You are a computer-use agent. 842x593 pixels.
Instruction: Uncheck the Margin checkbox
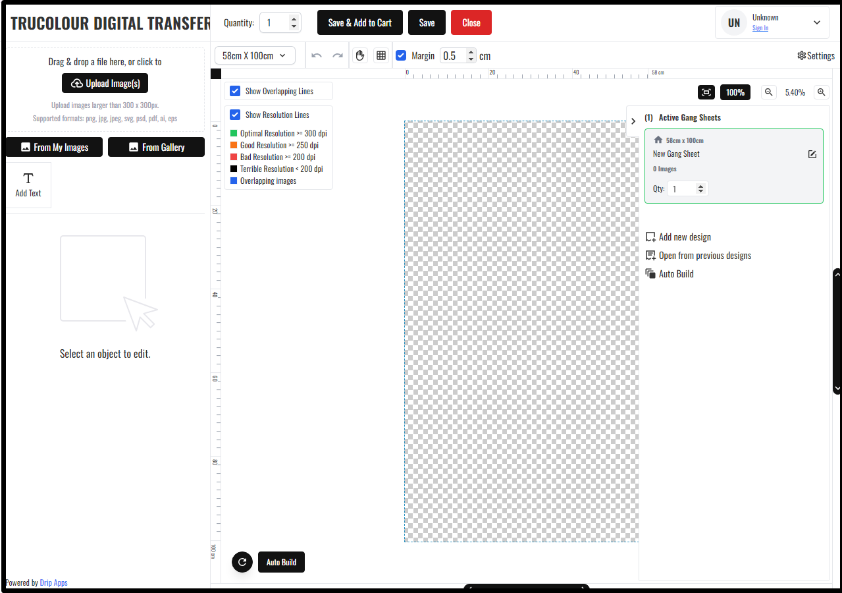click(401, 55)
